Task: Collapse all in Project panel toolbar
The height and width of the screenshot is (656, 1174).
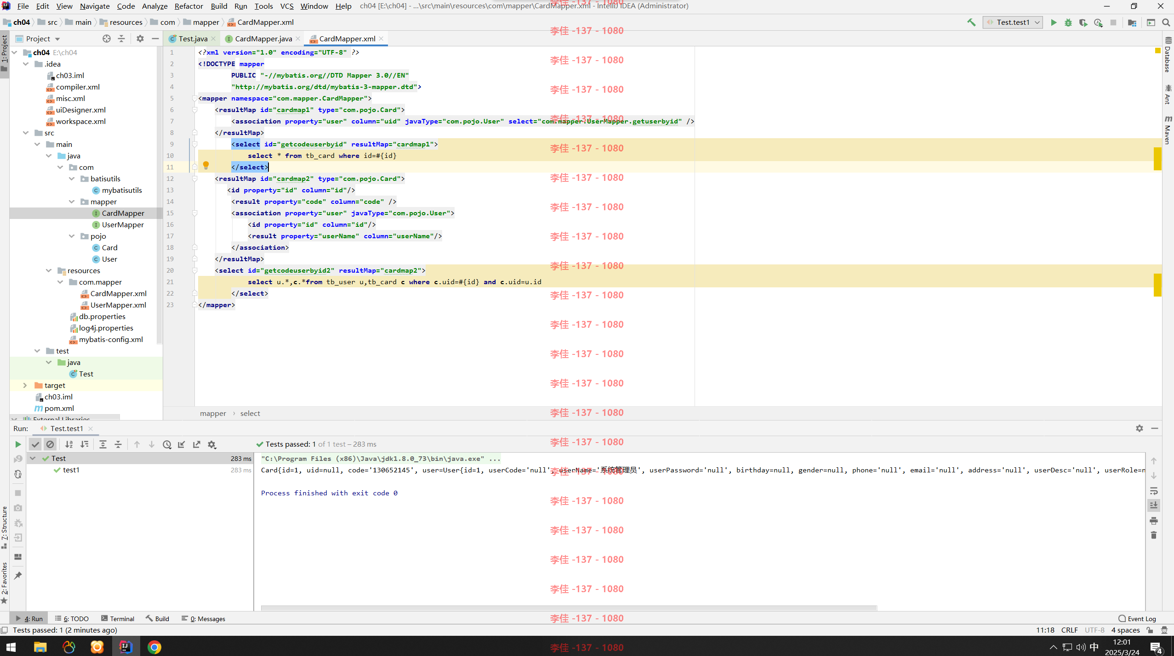Action: (x=121, y=39)
